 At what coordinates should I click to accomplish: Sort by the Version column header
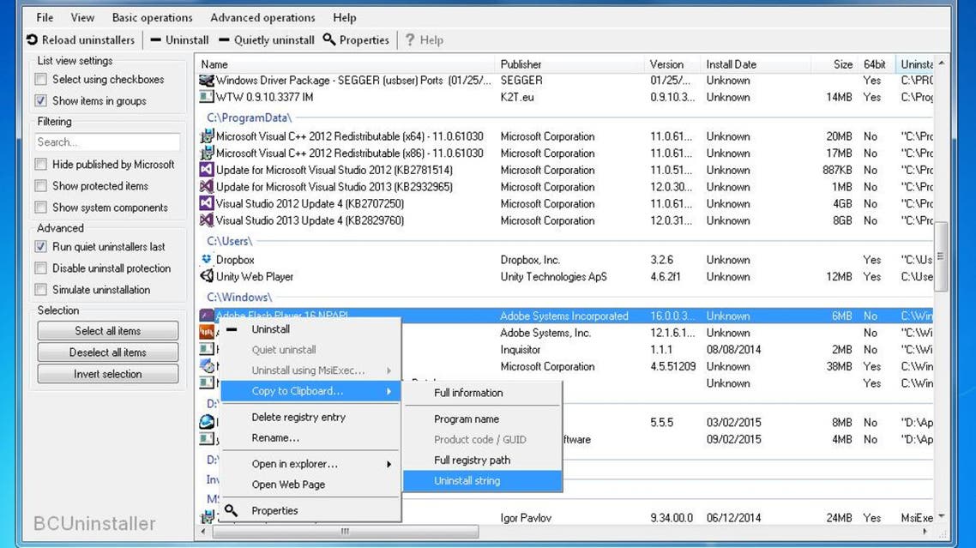(673, 64)
